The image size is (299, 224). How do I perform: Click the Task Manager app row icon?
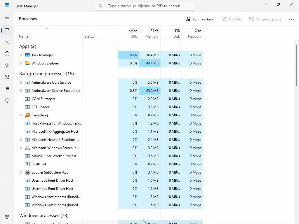coord(27,55)
